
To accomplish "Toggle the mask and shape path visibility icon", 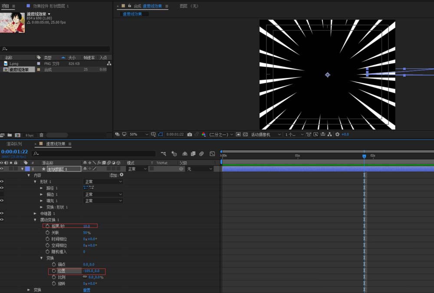I will pyautogui.click(x=160, y=135).
